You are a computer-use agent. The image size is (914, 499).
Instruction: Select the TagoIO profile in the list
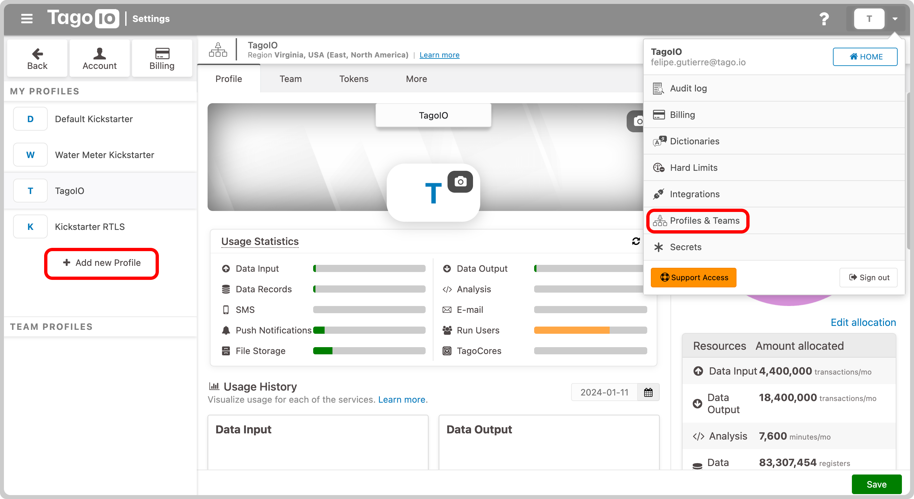pyautogui.click(x=100, y=191)
